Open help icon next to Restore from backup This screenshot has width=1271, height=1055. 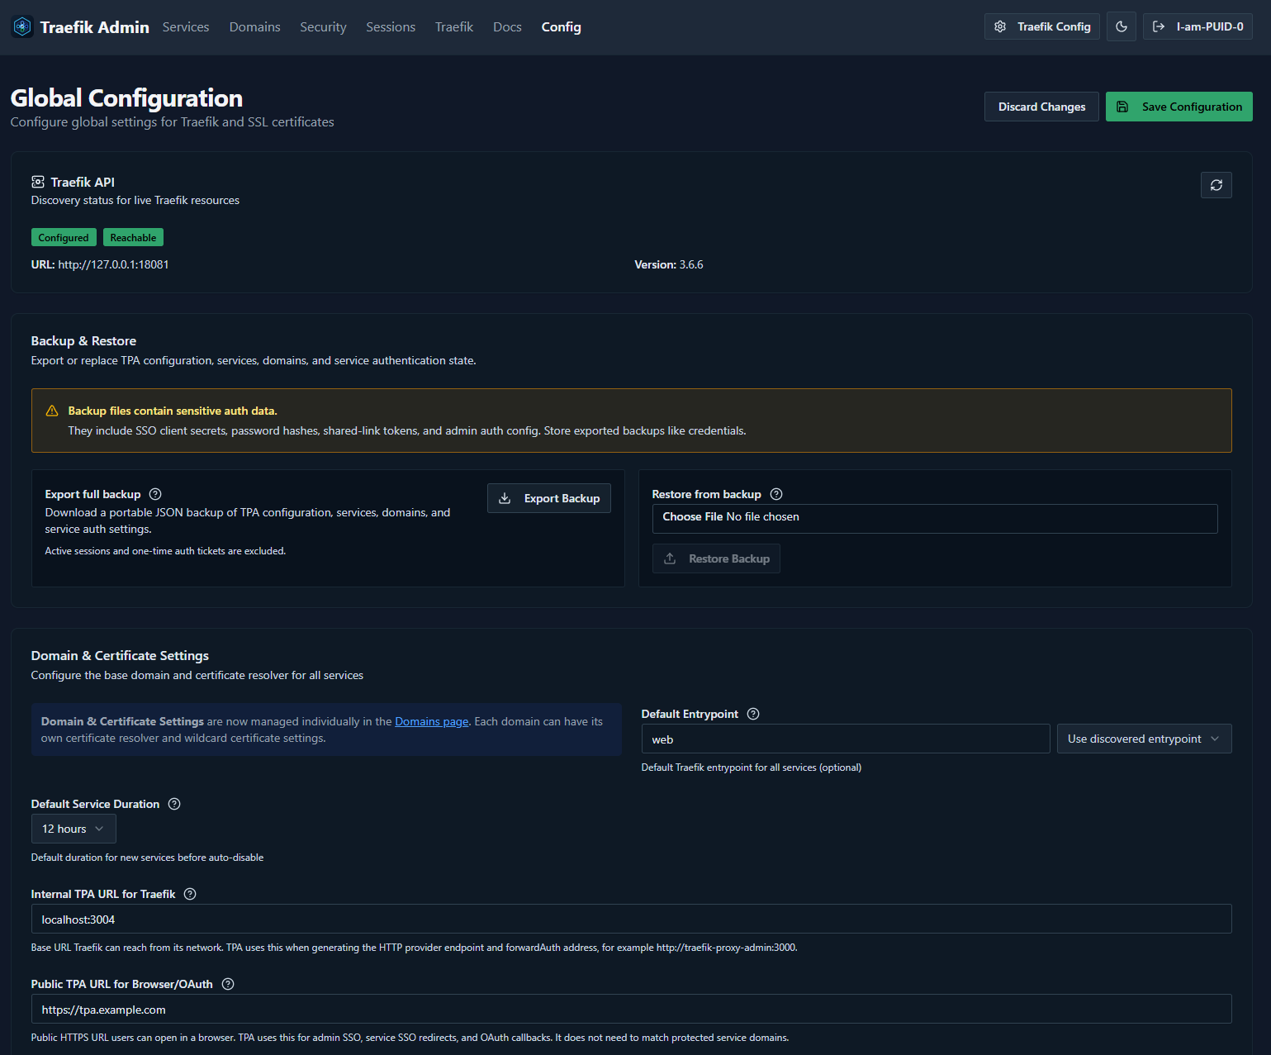click(776, 494)
